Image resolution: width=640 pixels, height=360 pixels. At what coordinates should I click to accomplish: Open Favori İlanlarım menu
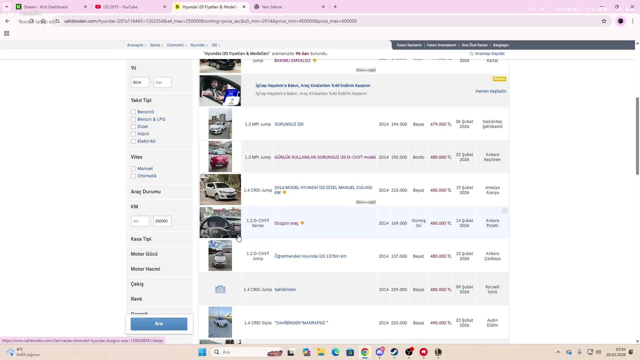tap(409, 45)
